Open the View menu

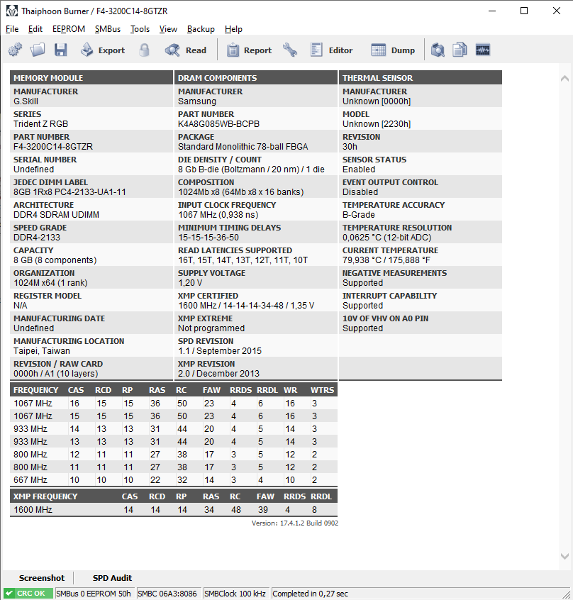coord(168,29)
